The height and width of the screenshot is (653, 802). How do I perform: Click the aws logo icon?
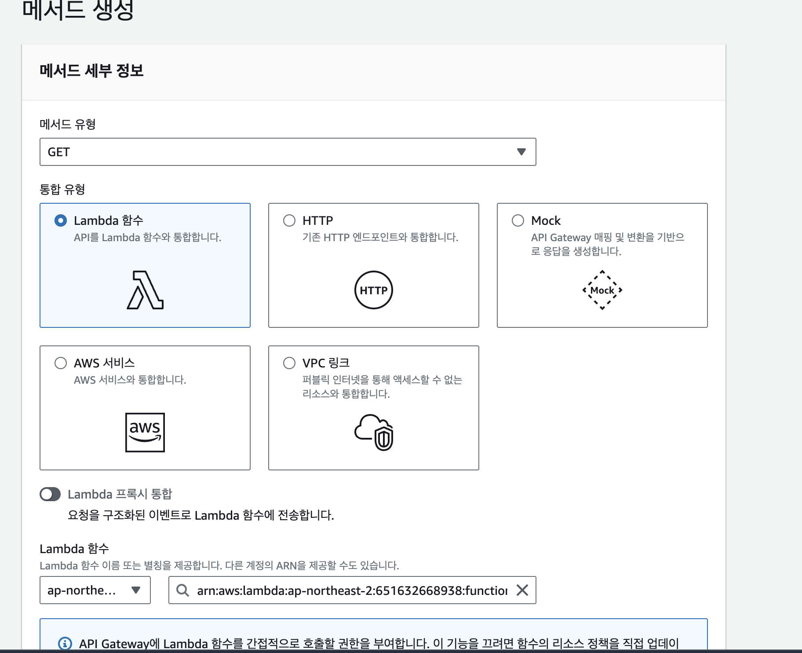[x=145, y=432]
